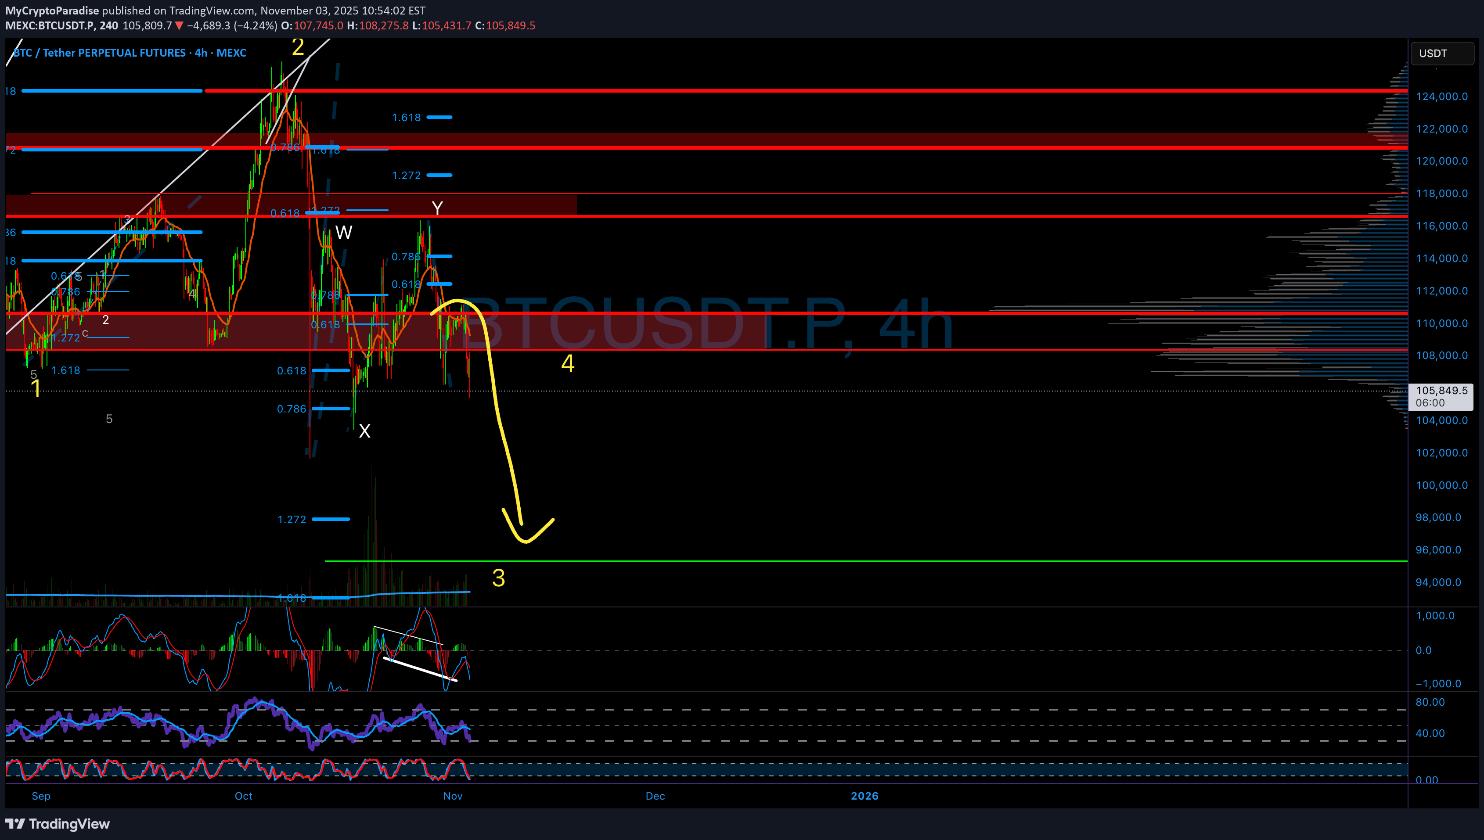Click the TradingView logo at bottom left
The image size is (1484, 840).
coord(58,823)
